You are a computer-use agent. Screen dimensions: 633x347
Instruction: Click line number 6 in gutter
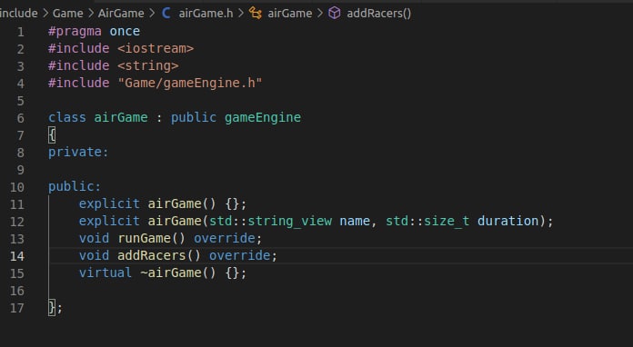[x=21, y=118]
